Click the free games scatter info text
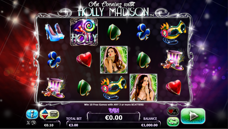 (x=114, y=104)
